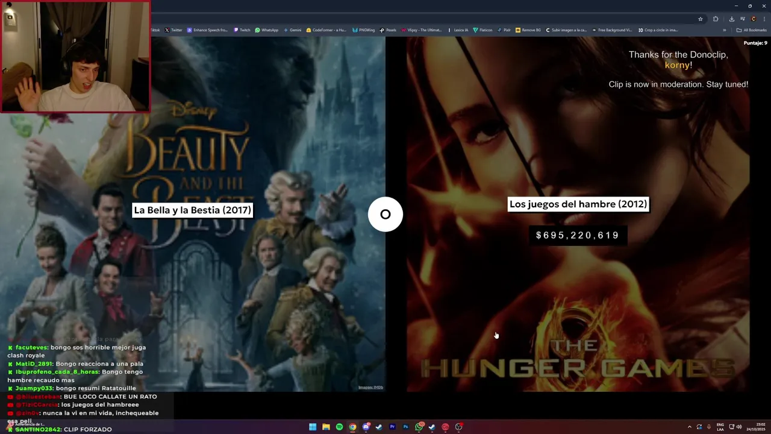Open the clock showing 23:02

[x=755, y=427]
